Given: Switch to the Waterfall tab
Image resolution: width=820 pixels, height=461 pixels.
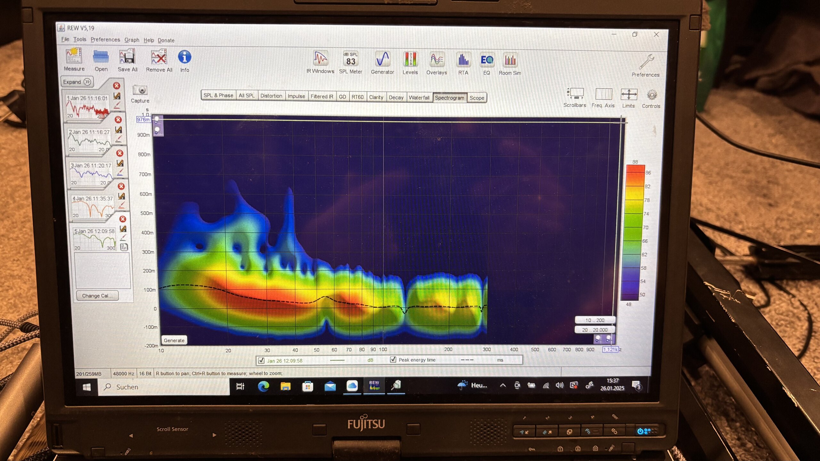Looking at the screenshot, I should click(x=419, y=97).
